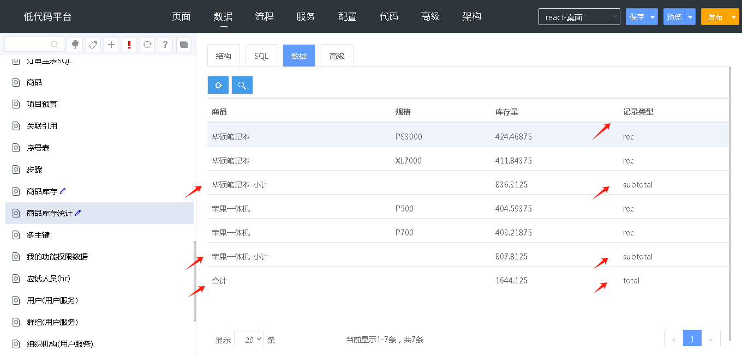Click the sidebar refresh circular arrows icon

(x=147, y=45)
